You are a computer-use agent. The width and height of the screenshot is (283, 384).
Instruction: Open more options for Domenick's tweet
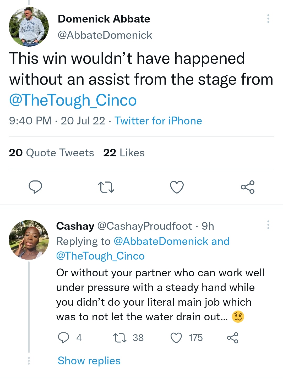[x=268, y=19]
